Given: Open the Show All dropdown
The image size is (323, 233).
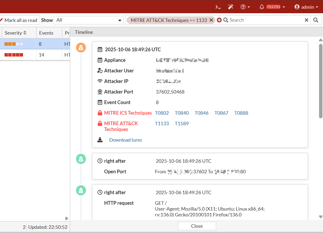Looking at the screenshot, I should point(89,20).
